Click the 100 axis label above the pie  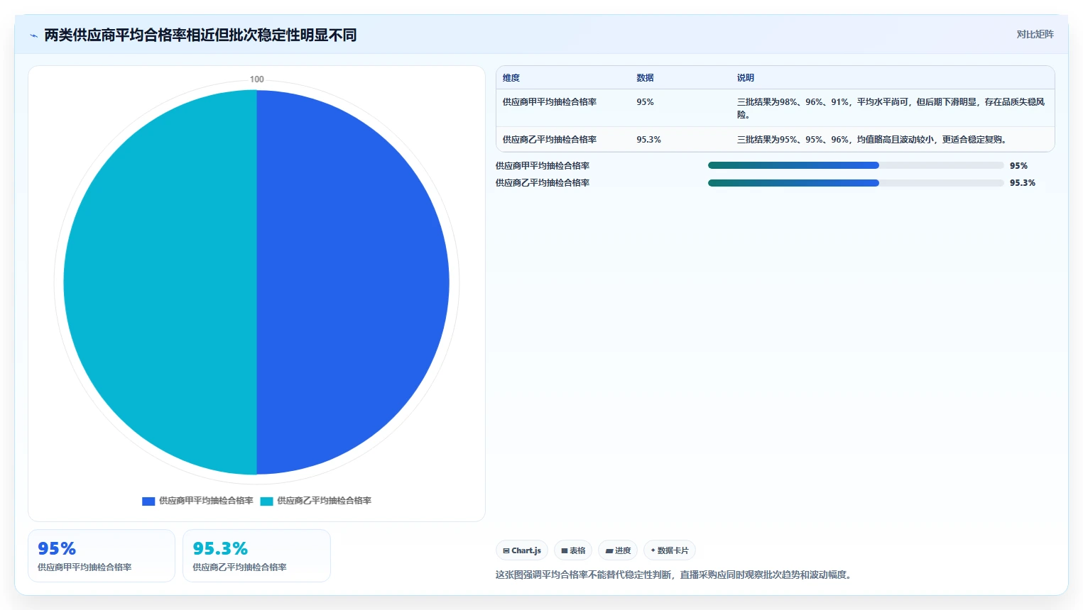256,79
